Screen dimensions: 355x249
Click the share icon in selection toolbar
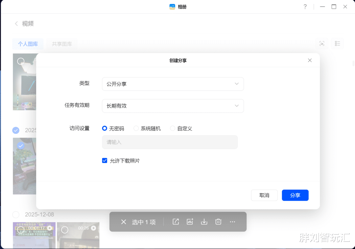click(176, 222)
